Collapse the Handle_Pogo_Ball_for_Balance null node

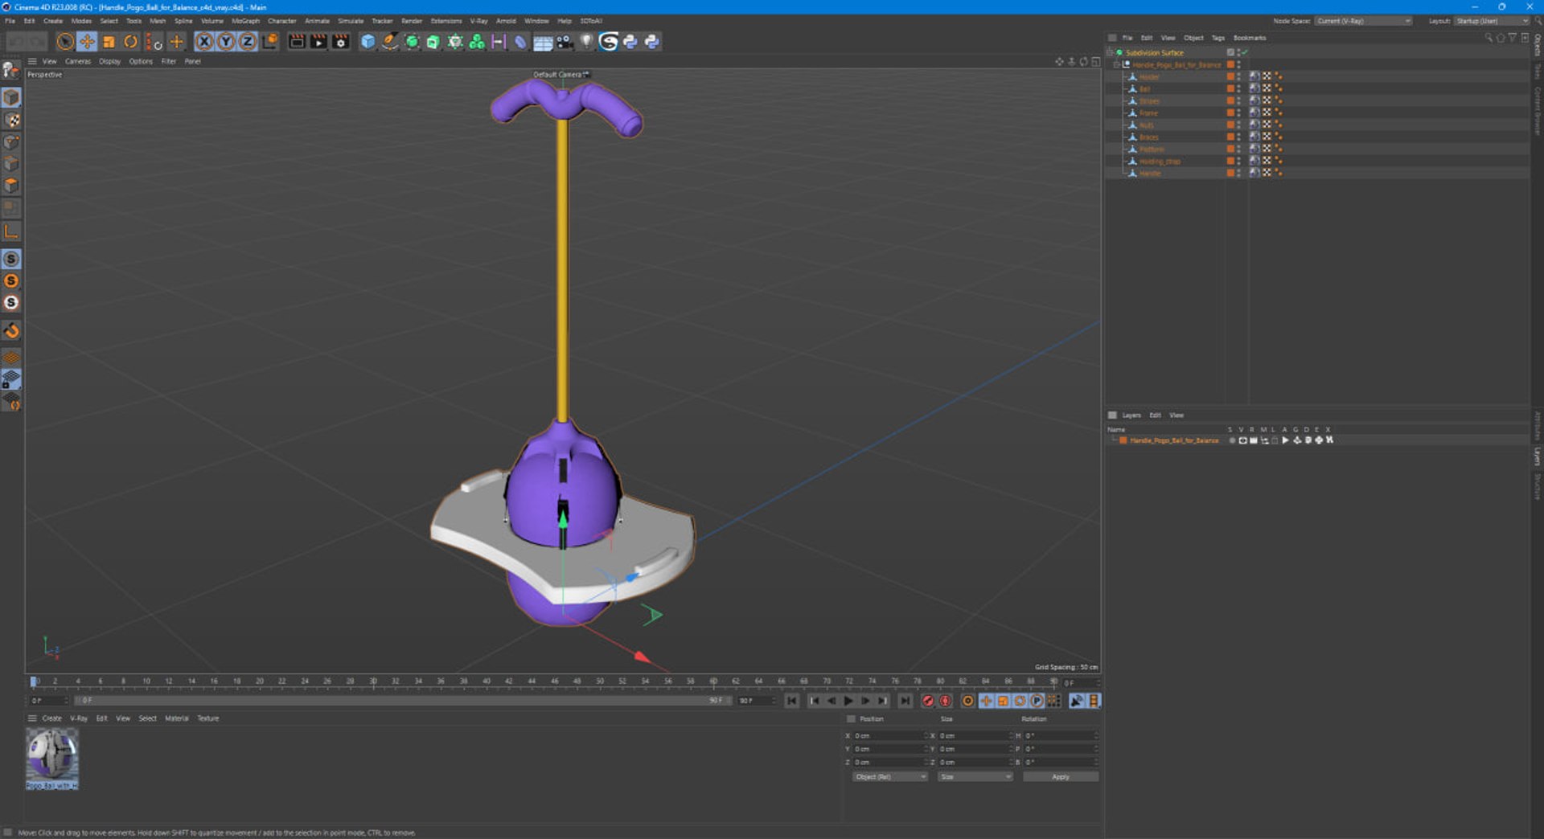point(1116,64)
